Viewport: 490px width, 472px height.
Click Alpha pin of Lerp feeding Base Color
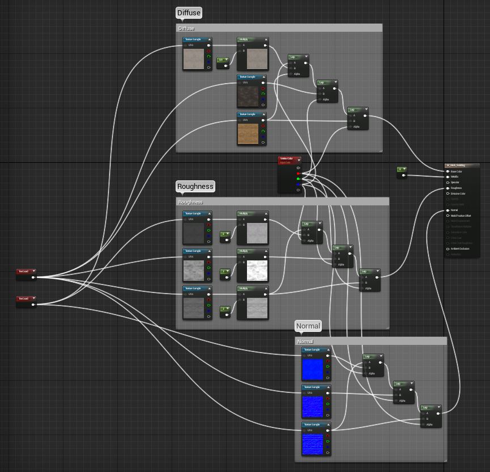point(351,127)
